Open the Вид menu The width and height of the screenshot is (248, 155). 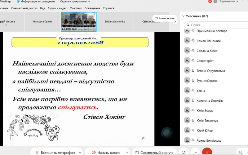click(42, 8)
